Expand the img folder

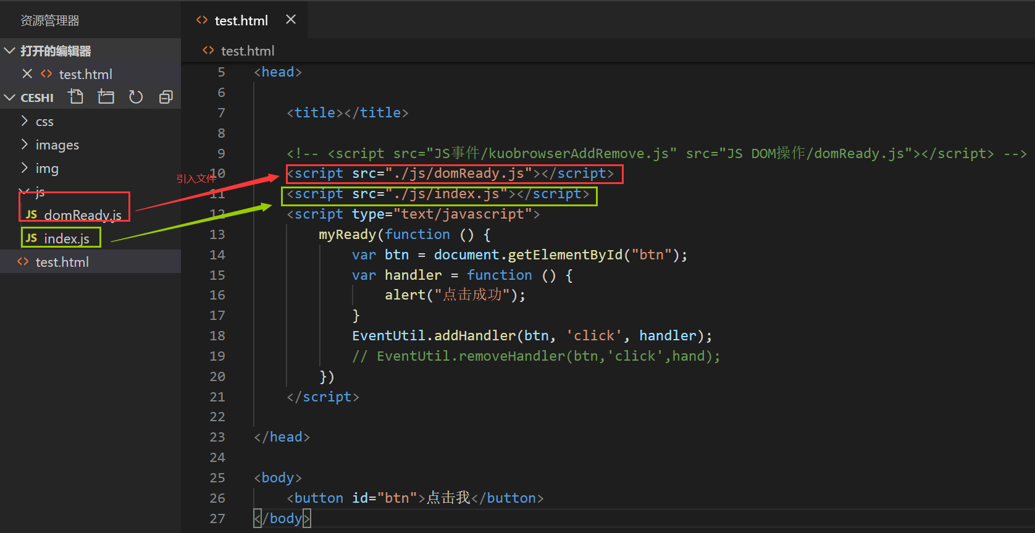click(25, 168)
